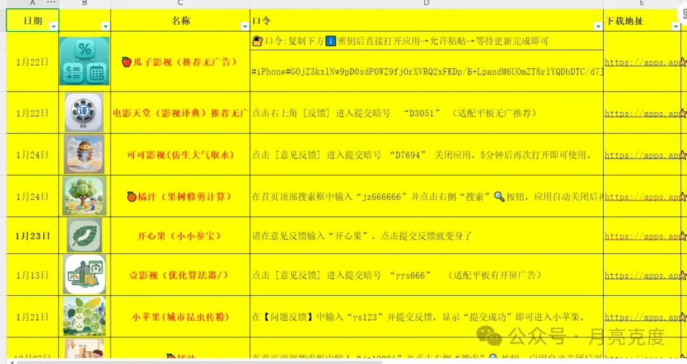Click the teal calculator app icon for 瓜子影视
This screenshot has height=364, width=687.
85,61
